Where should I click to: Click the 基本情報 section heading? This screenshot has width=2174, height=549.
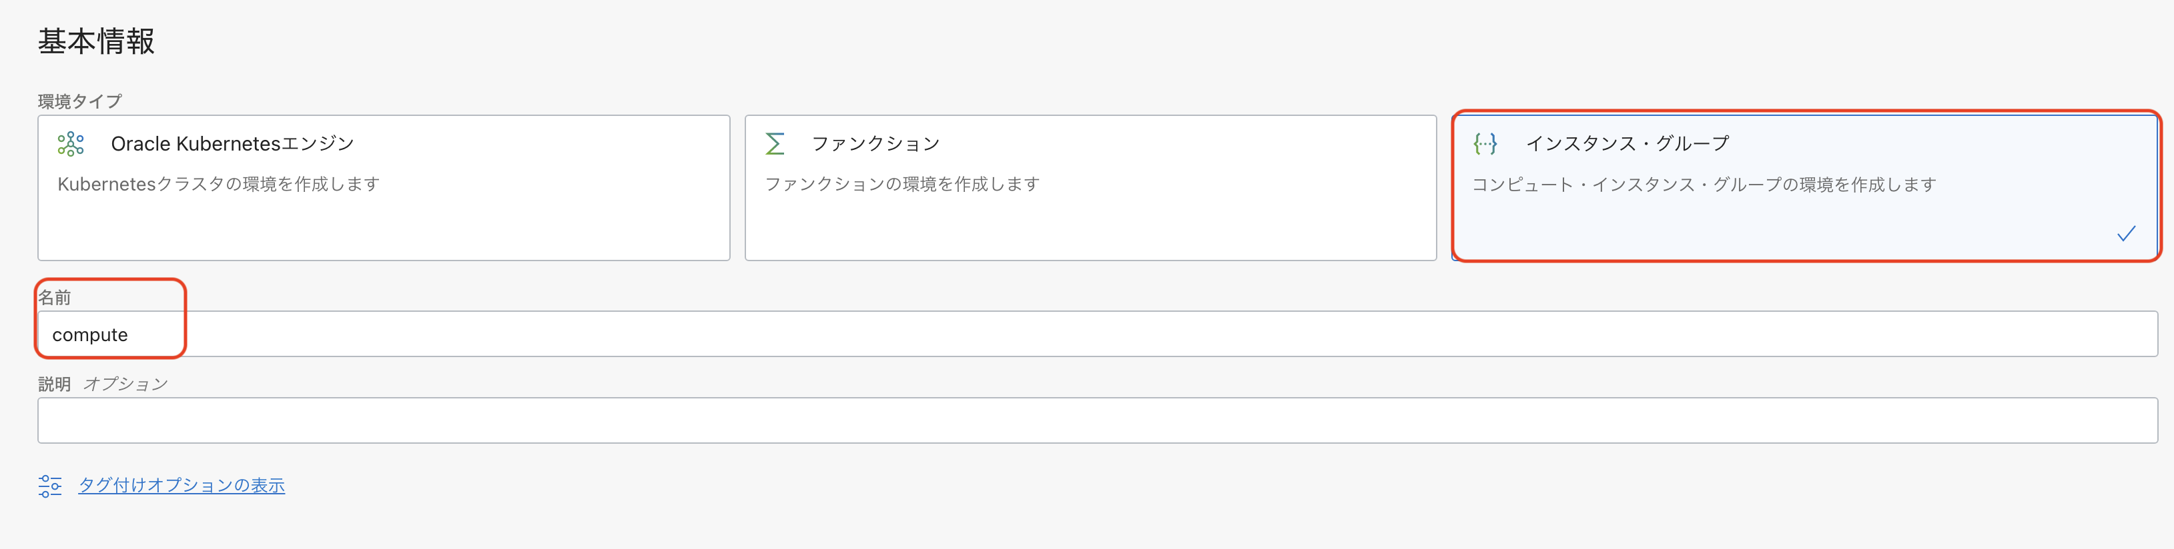pyautogui.click(x=96, y=41)
